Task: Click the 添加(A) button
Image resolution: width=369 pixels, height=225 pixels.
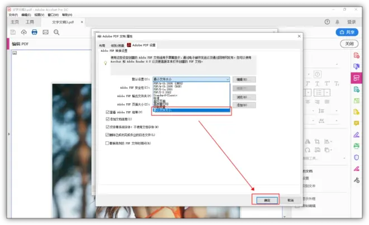Action: [244, 105]
